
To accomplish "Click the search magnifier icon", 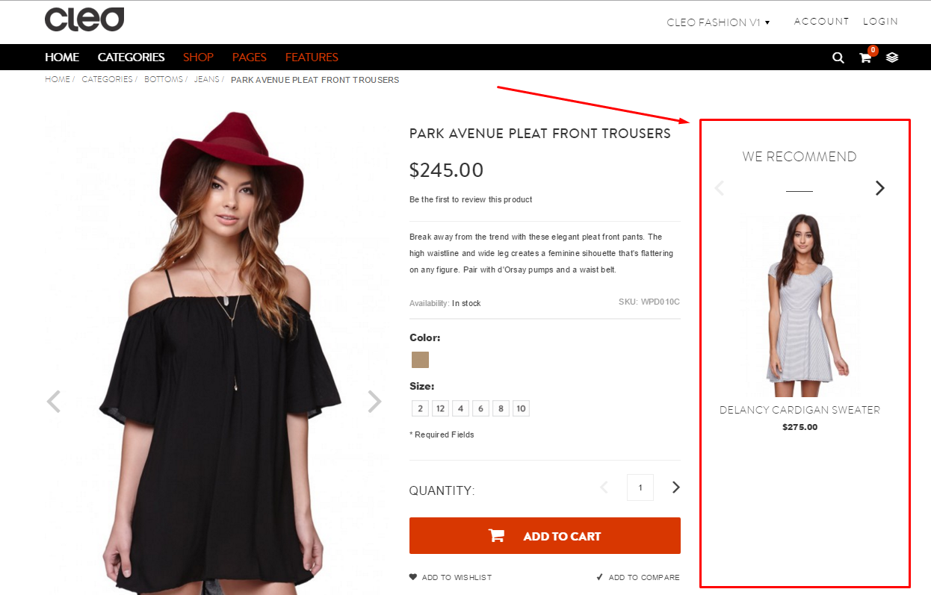I will [838, 57].
